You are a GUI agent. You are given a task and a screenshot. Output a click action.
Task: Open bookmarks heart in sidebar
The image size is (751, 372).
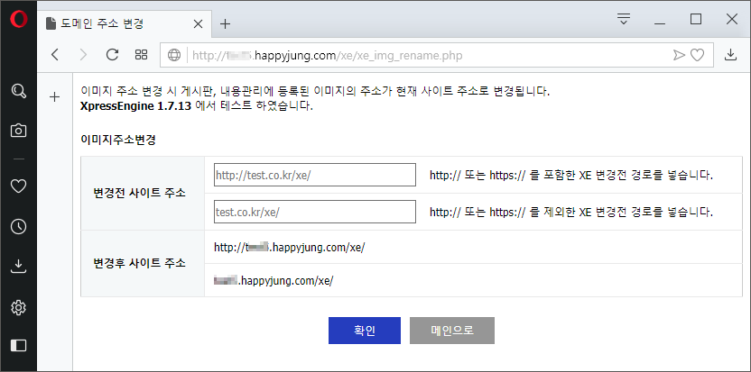click(18, 186)
